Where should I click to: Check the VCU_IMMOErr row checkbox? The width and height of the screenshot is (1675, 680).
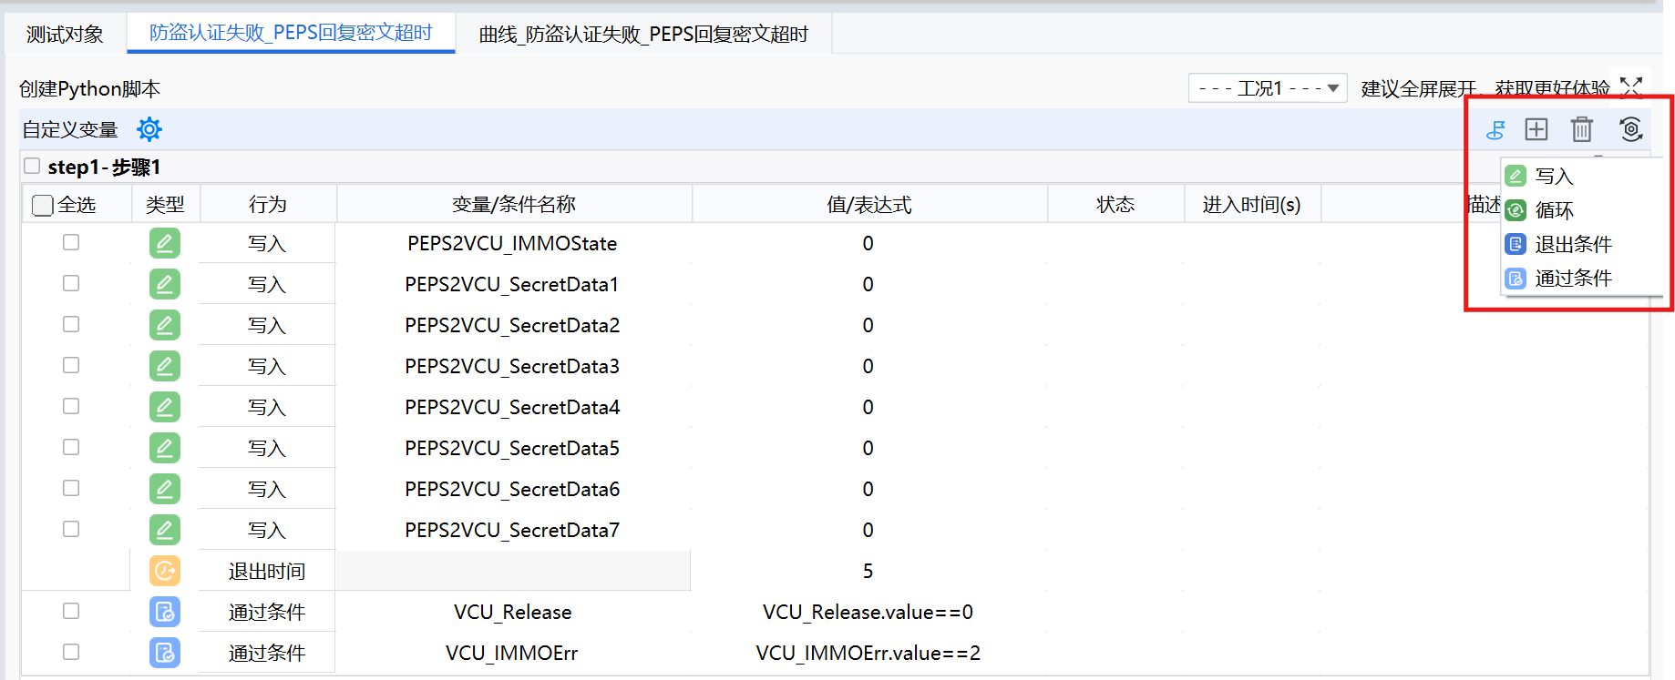click(x=71, y=652)
